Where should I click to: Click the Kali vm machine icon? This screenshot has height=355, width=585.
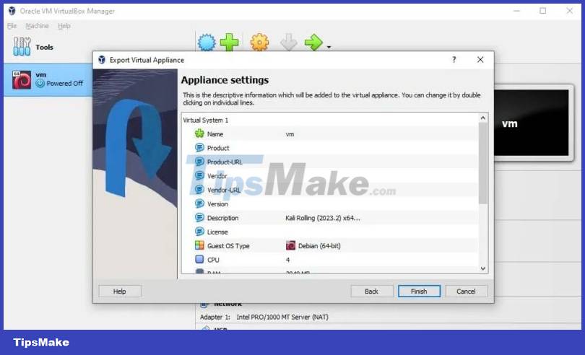click(21, 80)
